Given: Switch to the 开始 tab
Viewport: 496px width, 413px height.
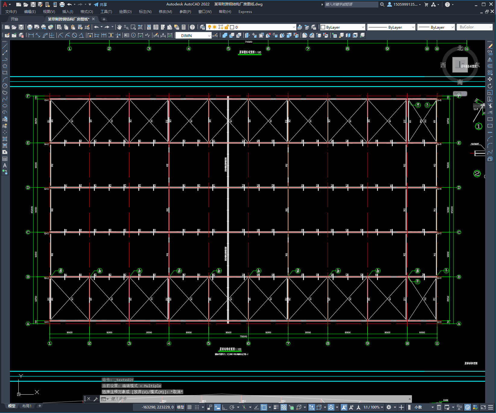Looking at the screenshot, I should (x=14, y=19).
